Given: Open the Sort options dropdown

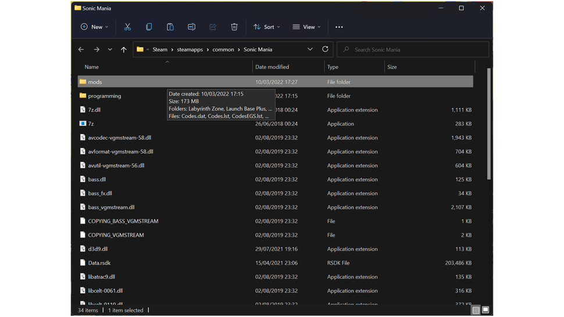Looking at the screenshot, I should point(266,27).
